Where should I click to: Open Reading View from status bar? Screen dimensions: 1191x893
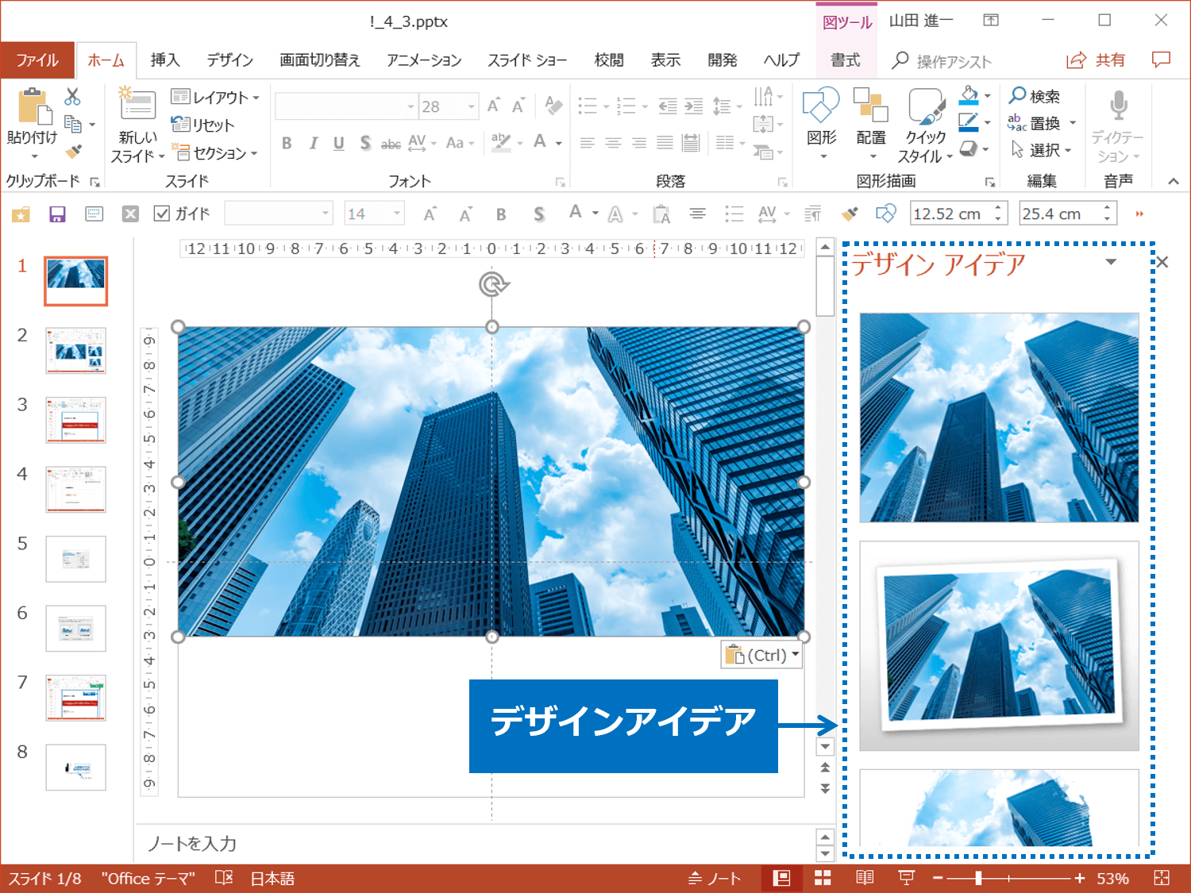click(x=865, y=878)
